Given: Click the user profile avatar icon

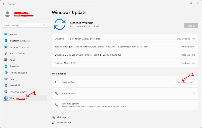Looking at the screenshot, I should pos(8,14).
